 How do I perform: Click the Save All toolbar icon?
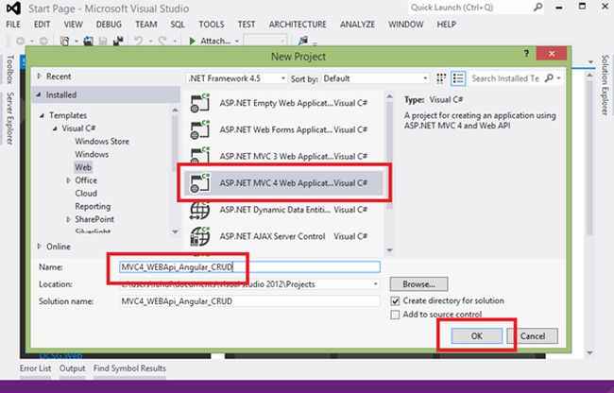[x=118, y=41]
